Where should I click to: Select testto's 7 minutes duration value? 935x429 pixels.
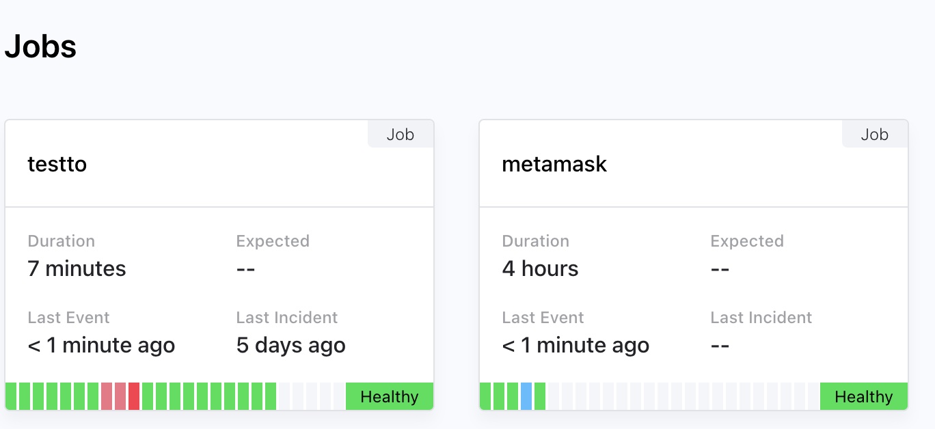click(x=77, y=268)
